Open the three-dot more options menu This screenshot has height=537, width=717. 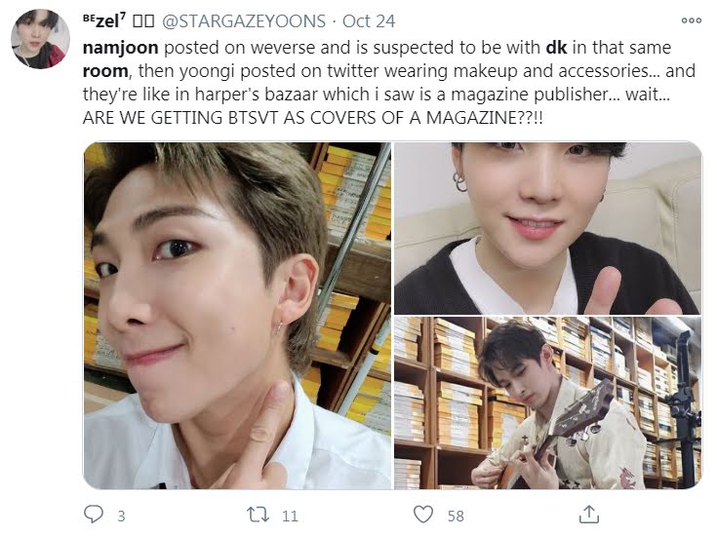[691, 20]
